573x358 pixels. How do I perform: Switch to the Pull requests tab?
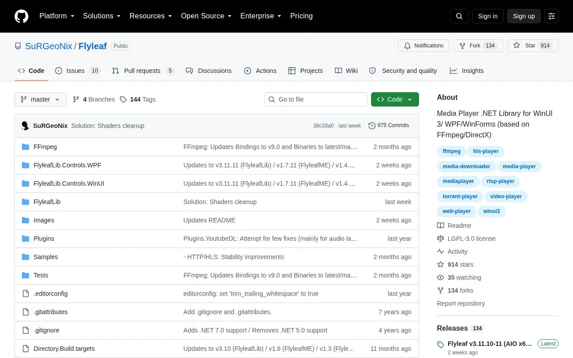click(x=143, y=71)
